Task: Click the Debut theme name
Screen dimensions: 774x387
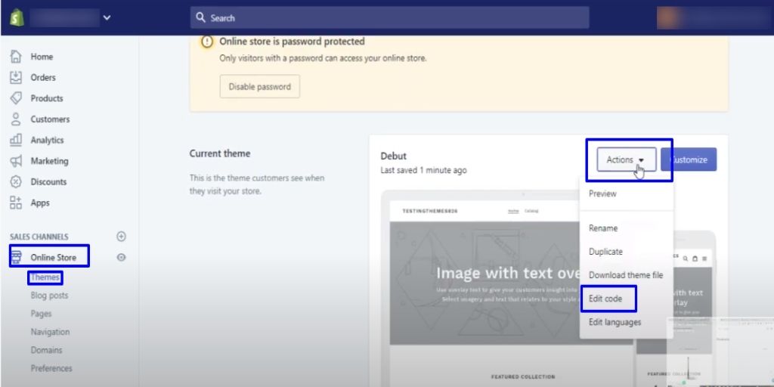Action: click(x=393, y=156)
